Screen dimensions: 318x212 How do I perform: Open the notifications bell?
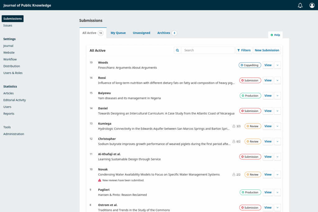[300, 5]
